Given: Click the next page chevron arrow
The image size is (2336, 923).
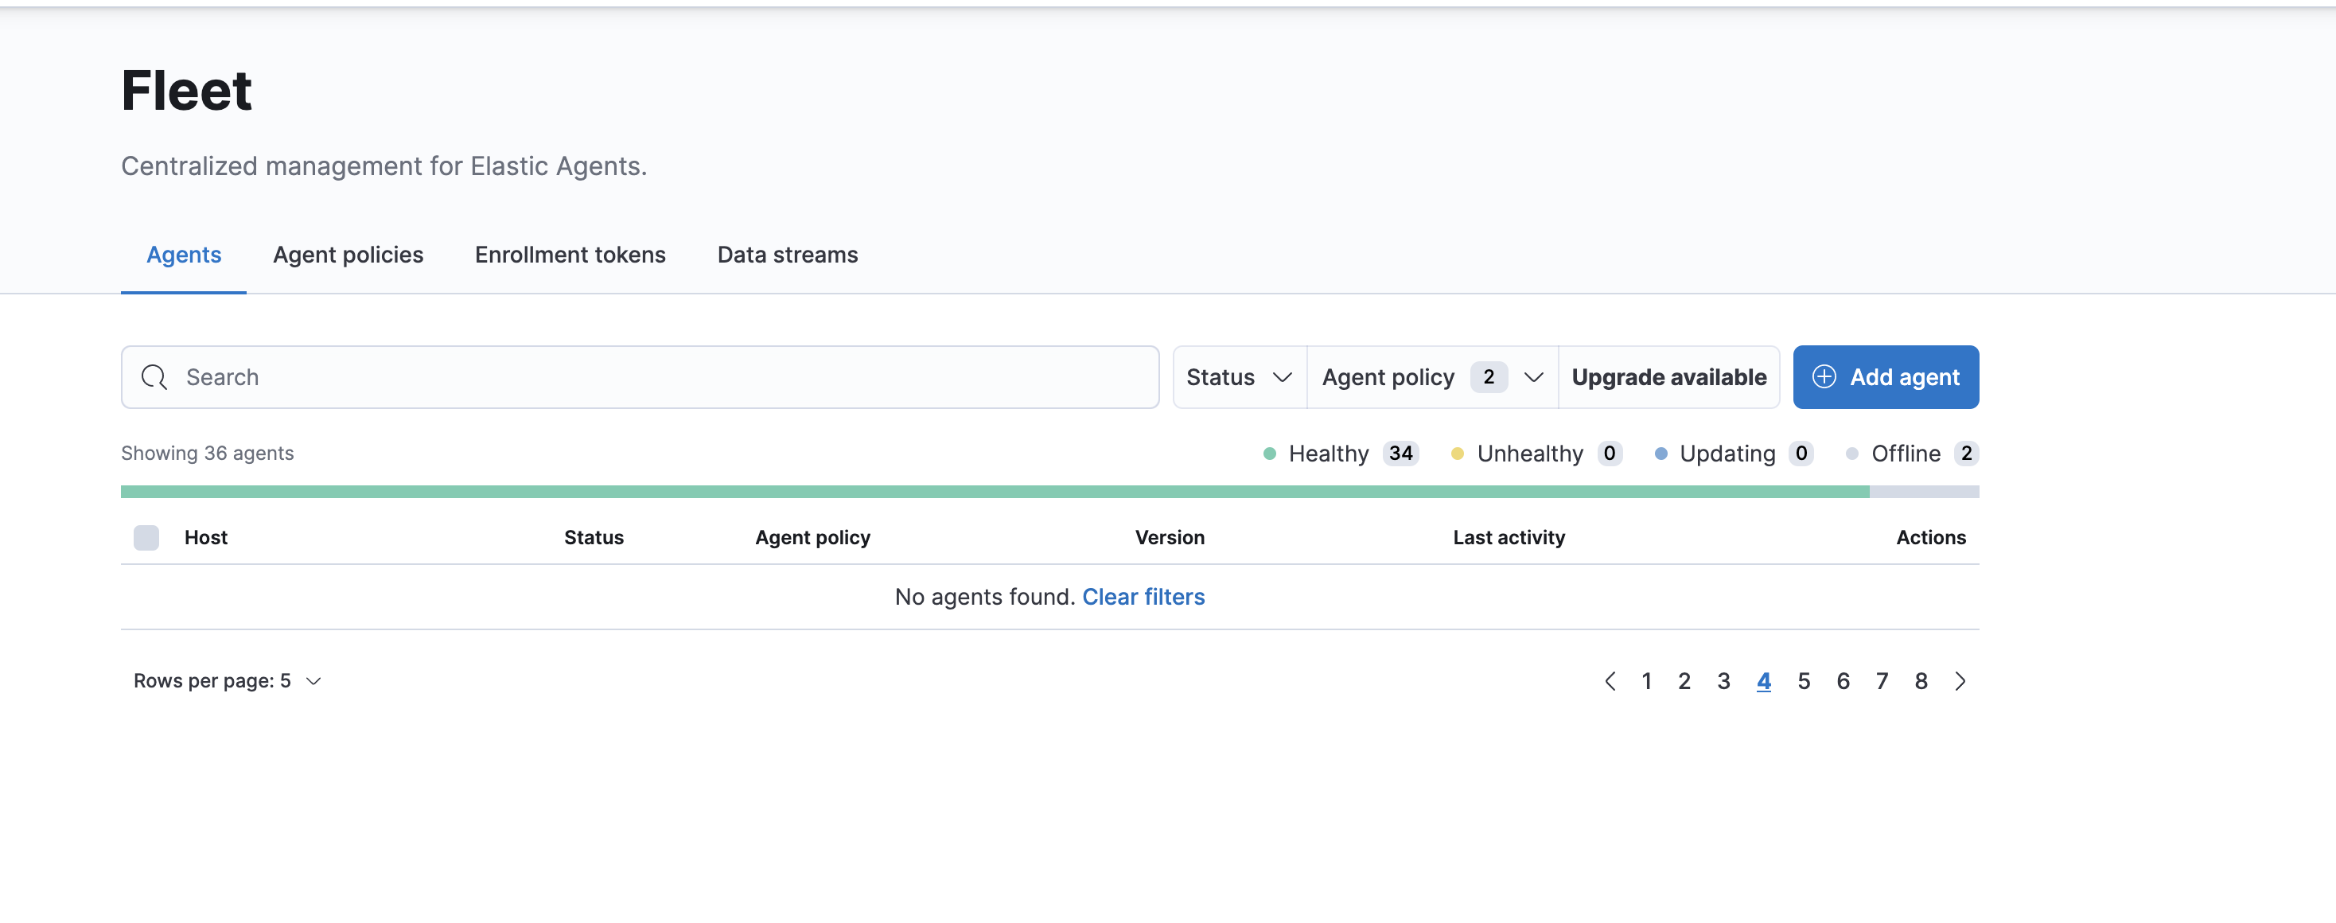Looking at the screenshot, I should point(1960,680).
